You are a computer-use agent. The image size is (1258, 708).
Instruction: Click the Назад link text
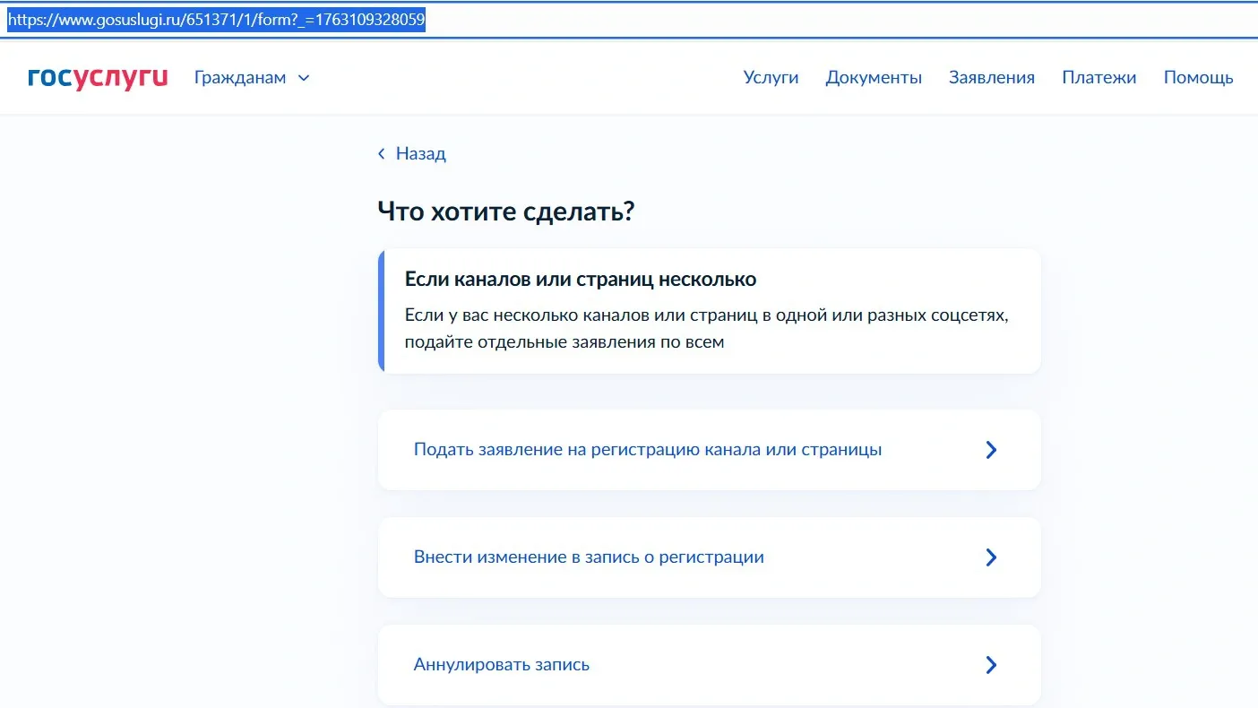(x=420, y=154)
